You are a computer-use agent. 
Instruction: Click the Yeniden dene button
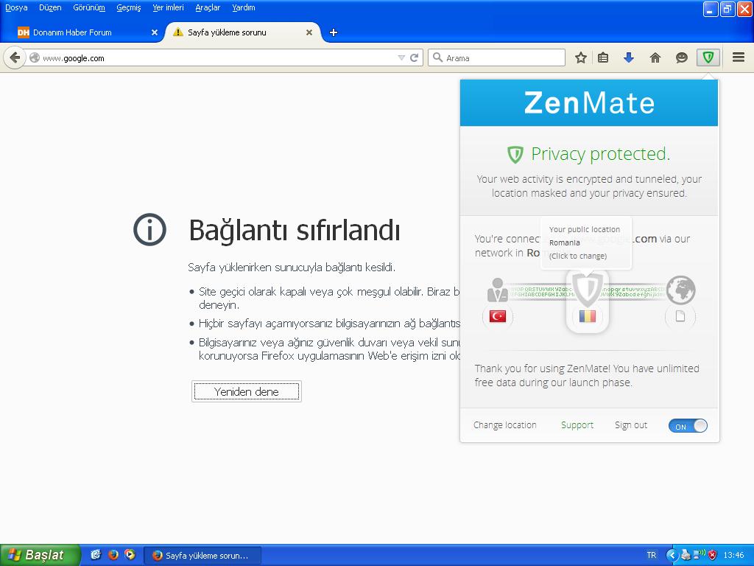click(246, 391)
